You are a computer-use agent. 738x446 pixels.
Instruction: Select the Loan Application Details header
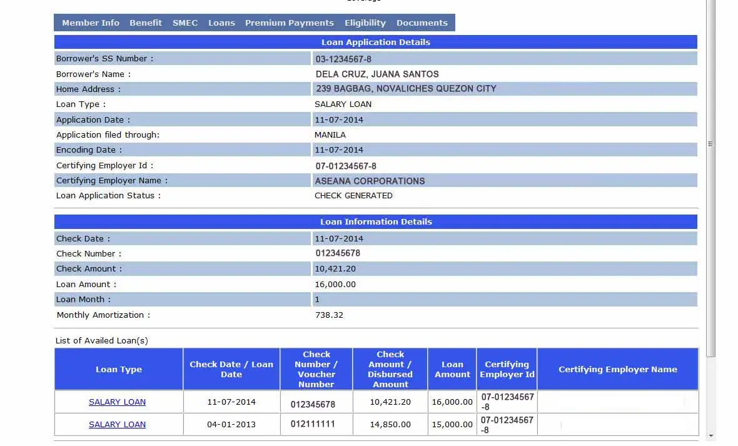tap(376, 42)
